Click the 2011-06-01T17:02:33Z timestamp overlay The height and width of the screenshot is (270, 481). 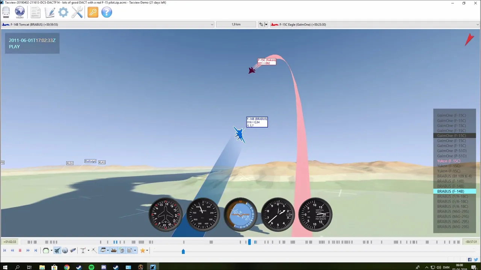click(32, 40)
